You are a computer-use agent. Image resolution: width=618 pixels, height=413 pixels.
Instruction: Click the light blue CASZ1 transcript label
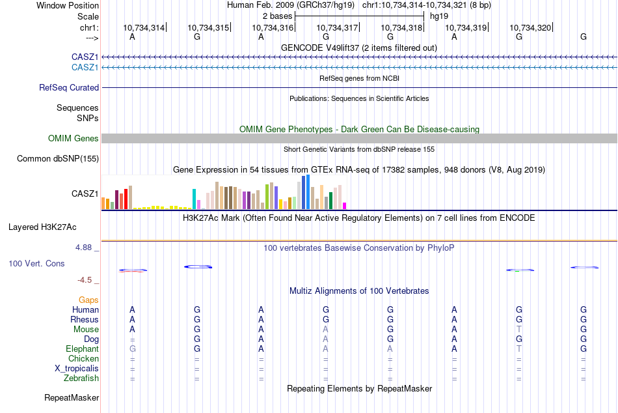[x=85, y=68]
